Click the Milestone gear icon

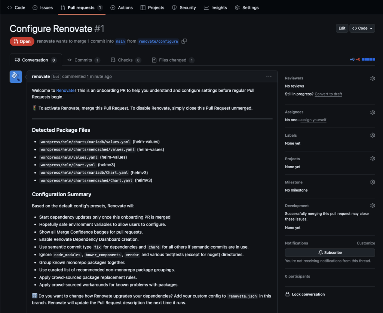pos(373,182)
